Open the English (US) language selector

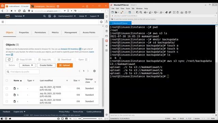pos(19,112)
